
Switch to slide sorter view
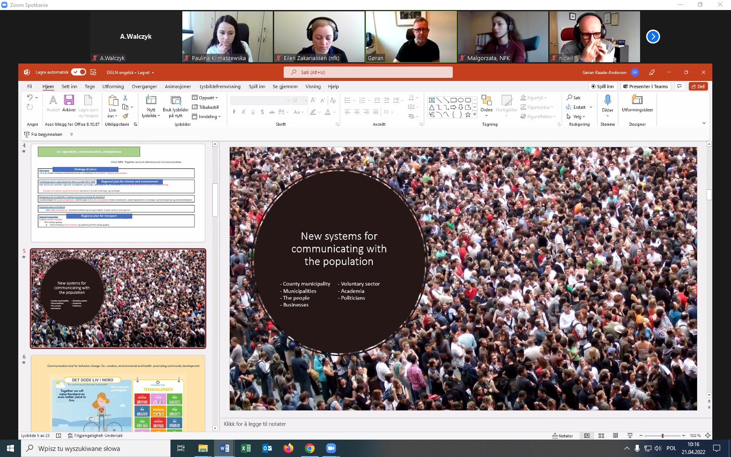tap(601, 435)
